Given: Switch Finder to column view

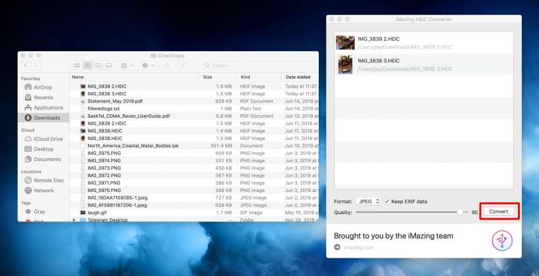Looking at the screenshot, I should click(98, 65).
